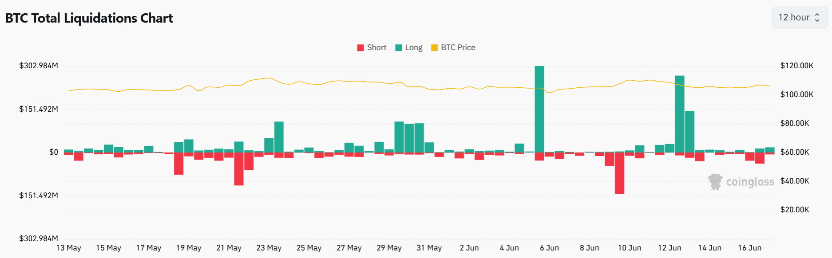Click the up-down chevron in the interval selector
The width and height of the screenshot is (832, 258).
tap(818, 17)
